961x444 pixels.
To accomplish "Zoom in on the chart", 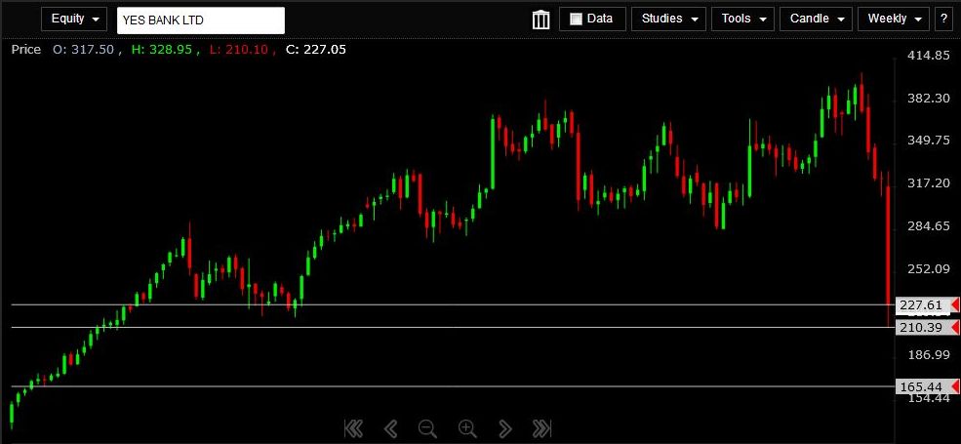I will tap(467, 428).
